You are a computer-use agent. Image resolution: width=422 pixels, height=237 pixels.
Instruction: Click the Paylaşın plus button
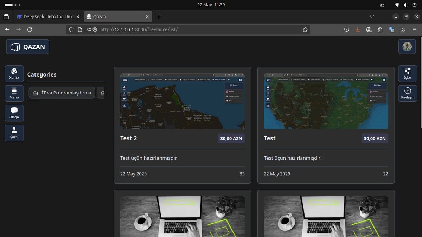pos(408,93)
